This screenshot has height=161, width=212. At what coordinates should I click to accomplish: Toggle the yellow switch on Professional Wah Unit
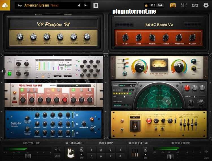[53, 90]
